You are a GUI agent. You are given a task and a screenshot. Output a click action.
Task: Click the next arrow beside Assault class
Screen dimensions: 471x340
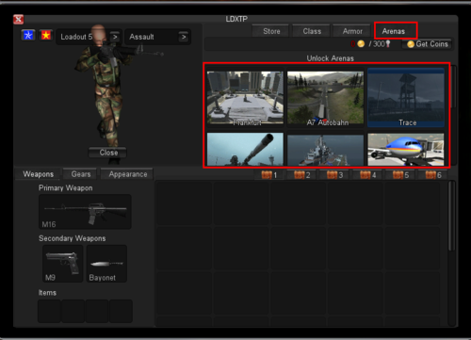(184, 37)
